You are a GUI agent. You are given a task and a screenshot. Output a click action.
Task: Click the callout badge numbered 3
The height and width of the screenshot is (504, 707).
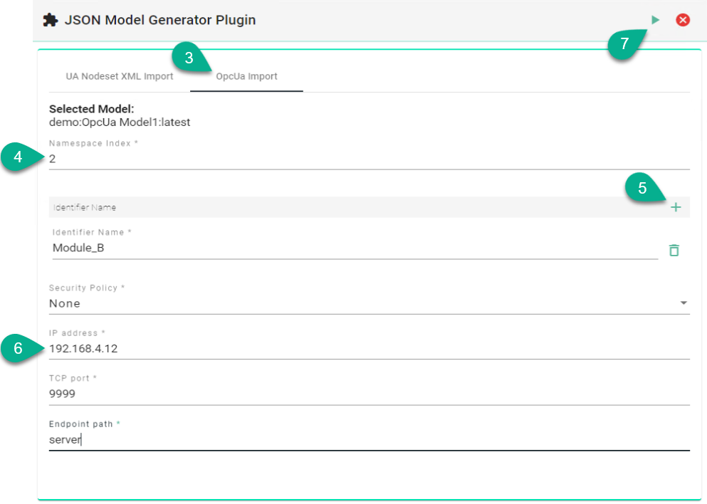coord(189,58)
